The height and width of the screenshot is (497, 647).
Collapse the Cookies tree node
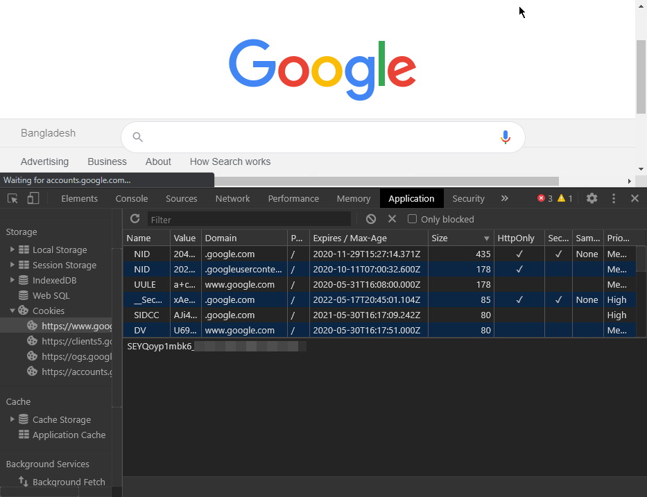click(x=12, y=310)
